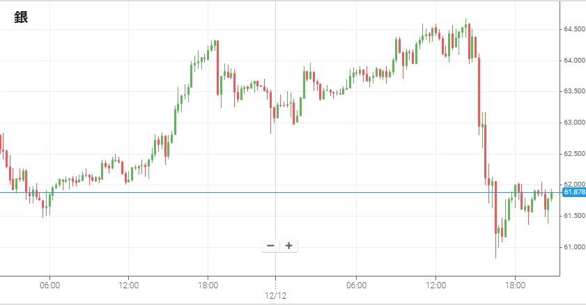The height and width of the screenshot is (305, 586).
Task: Select the 61.000 price axis label
Action: coord(573,247)
